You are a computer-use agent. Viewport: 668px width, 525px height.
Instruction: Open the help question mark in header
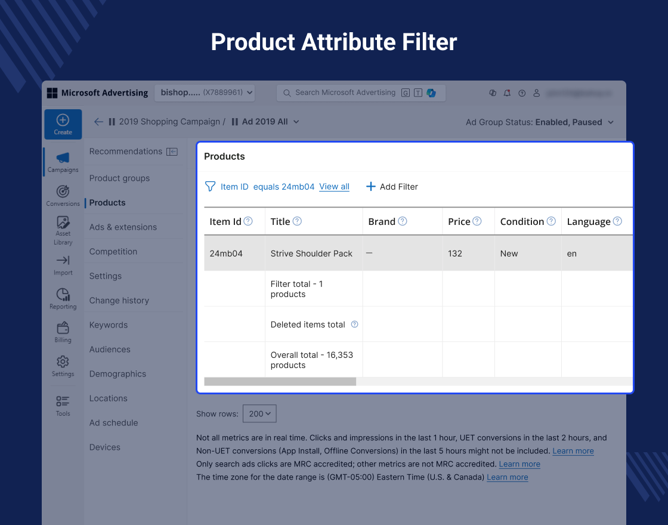(522, 93)
